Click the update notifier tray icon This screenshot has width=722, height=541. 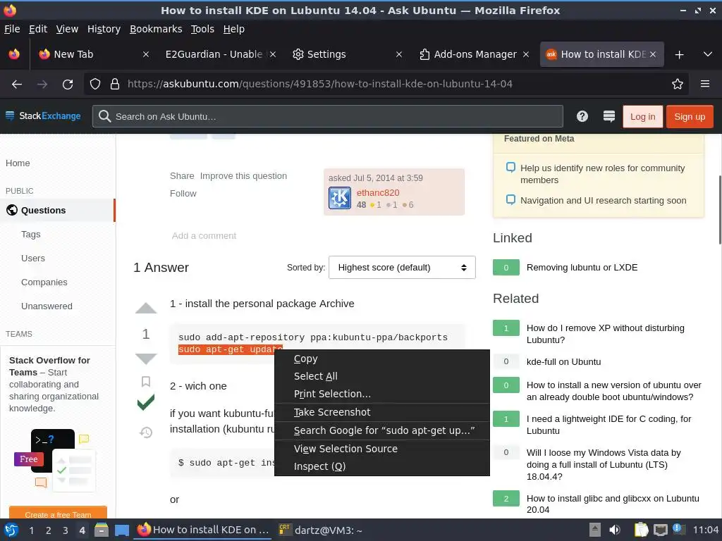coord(678,529)
